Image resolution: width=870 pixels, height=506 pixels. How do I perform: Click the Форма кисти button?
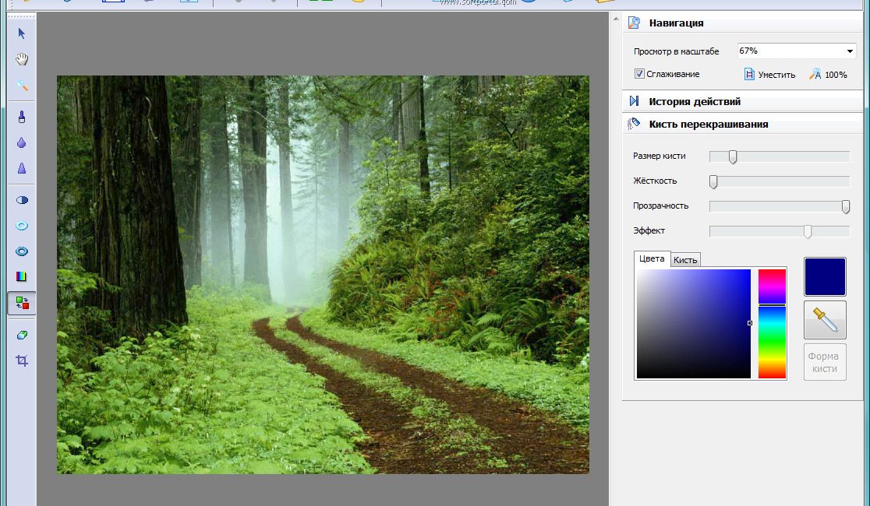[x=825, y=363]
